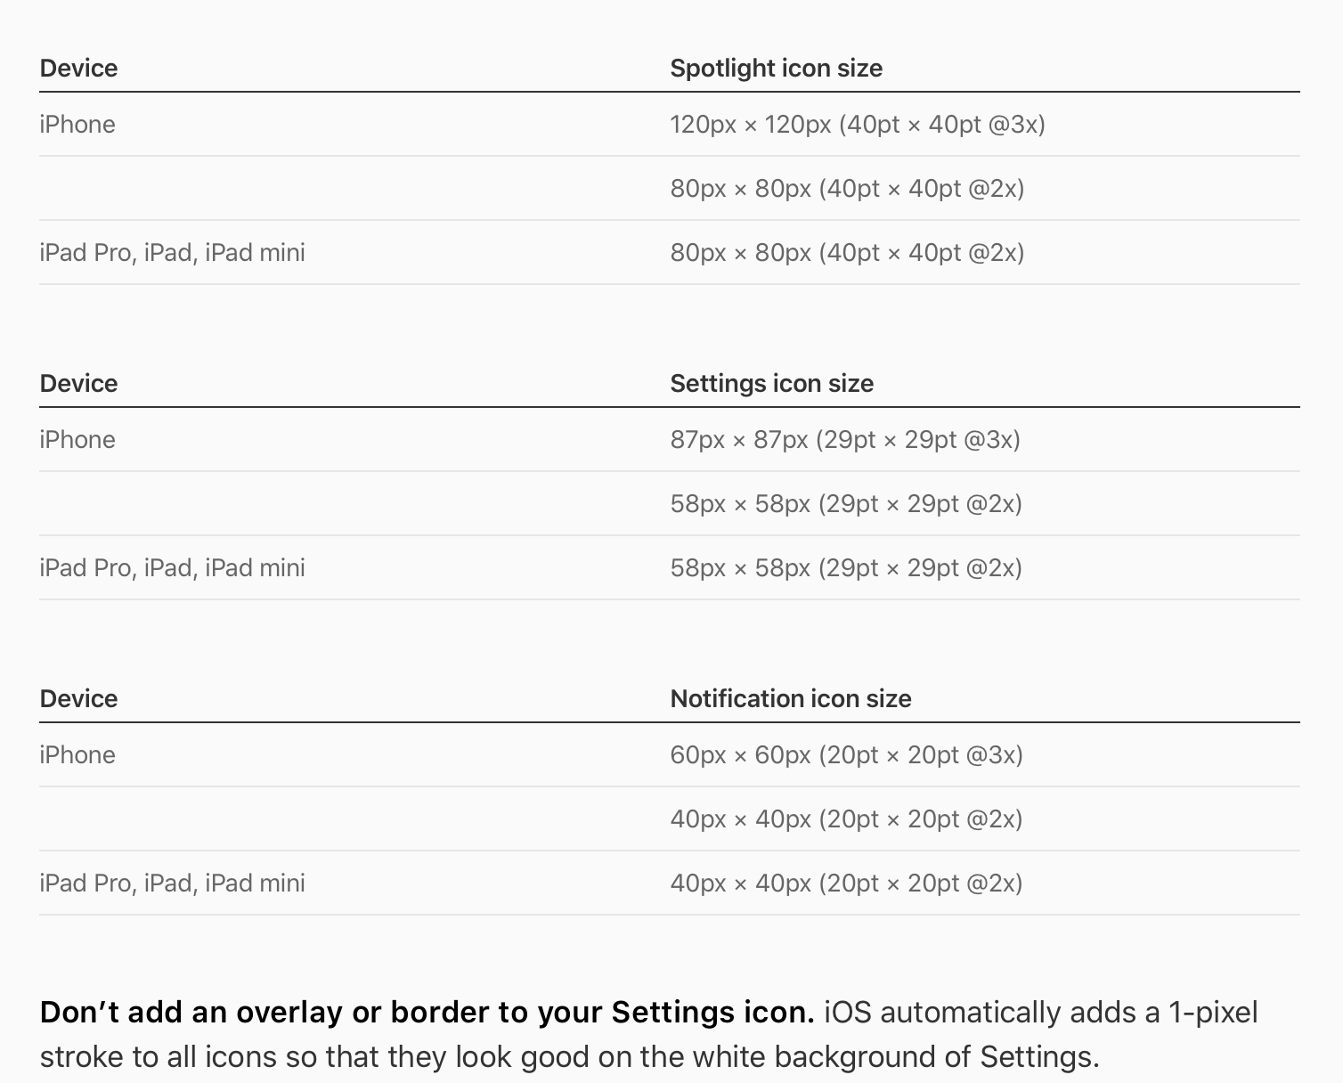This screenshot has width=1343, height=1083.
Task: Click the Device header in the Settings table
Action: tap(78, 384)
